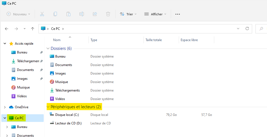Sort by the Taille totale column header
The height and width of the screenshot is (137, 267).
coord(154,40)
